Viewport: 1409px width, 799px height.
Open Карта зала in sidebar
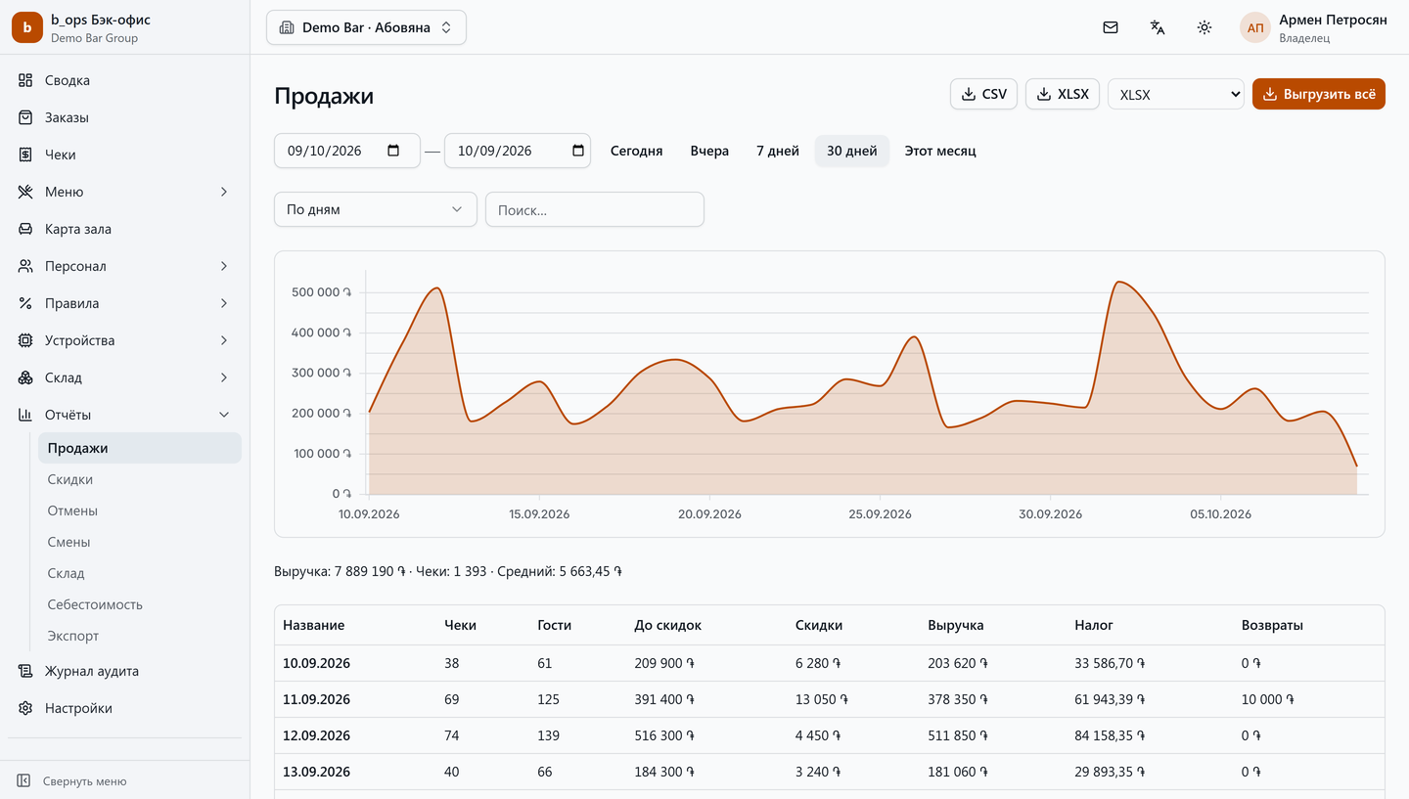124,229
